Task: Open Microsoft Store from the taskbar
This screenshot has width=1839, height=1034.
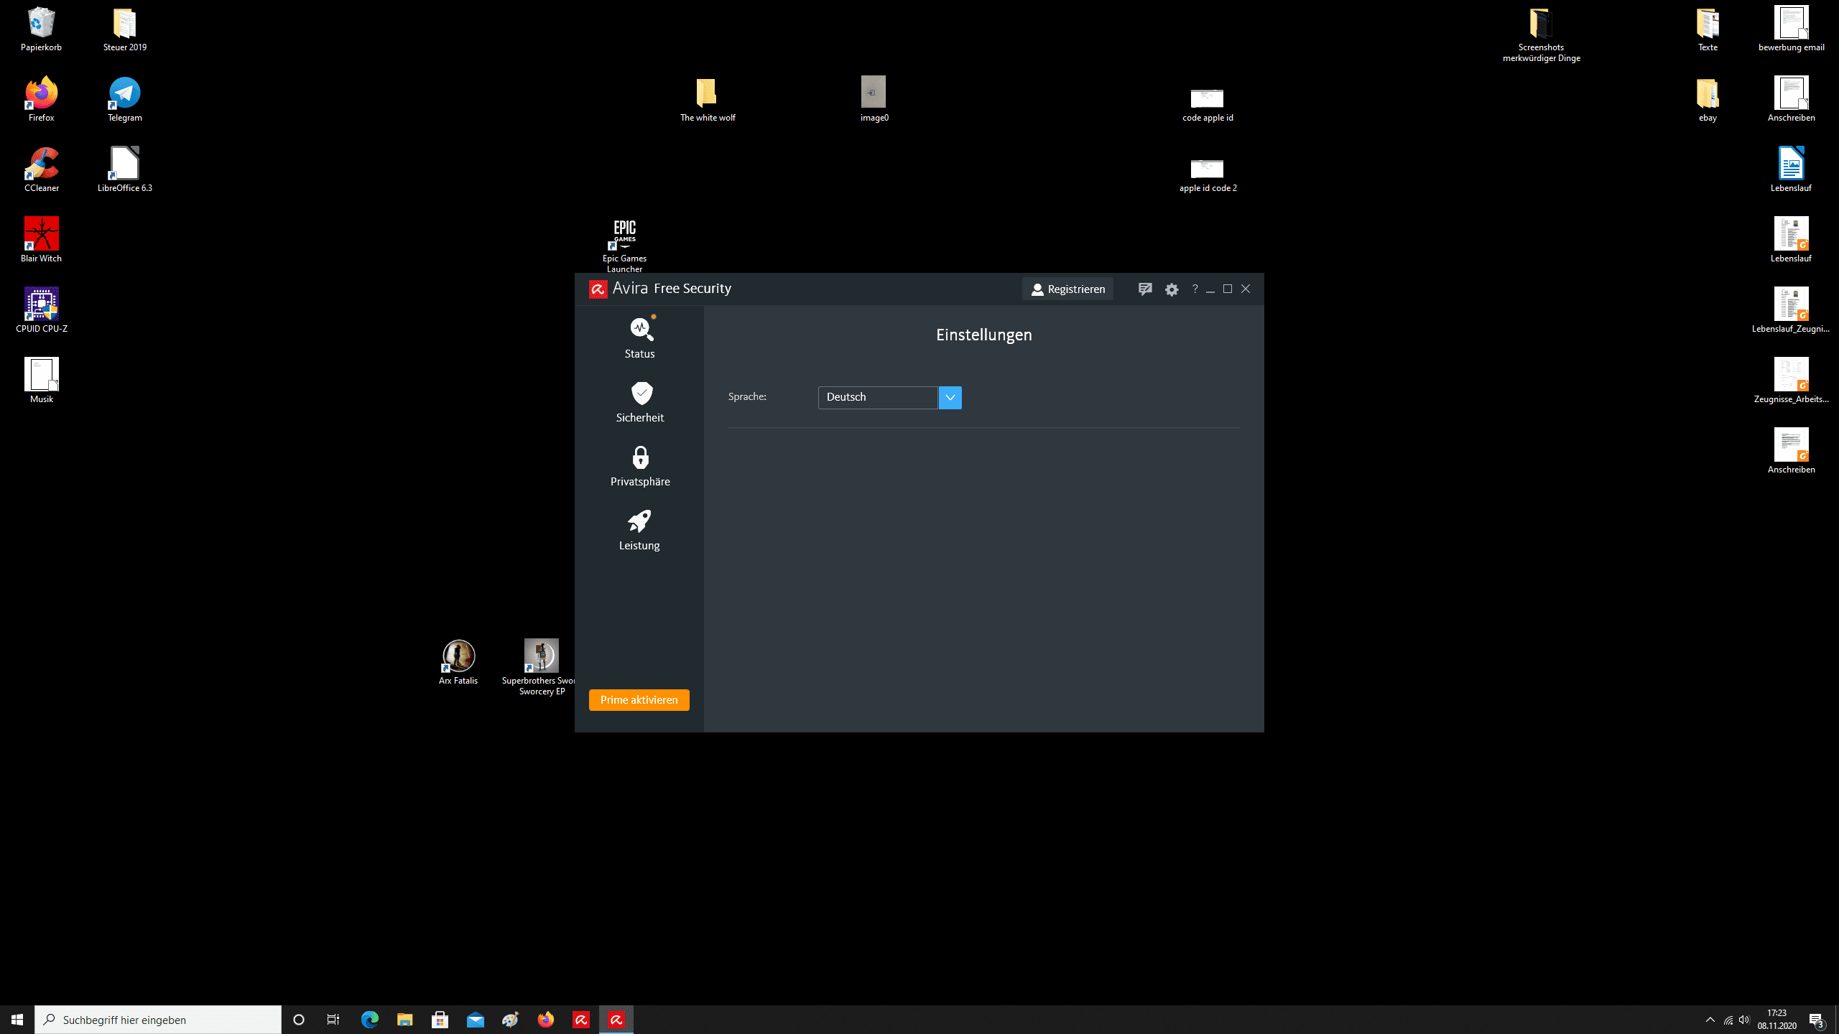Action: click(440, 1020)
